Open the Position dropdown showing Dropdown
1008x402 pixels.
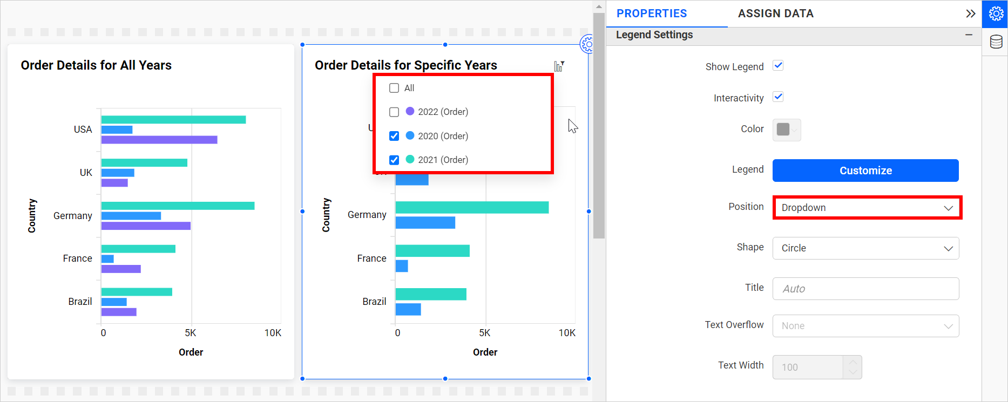(866, 208)
